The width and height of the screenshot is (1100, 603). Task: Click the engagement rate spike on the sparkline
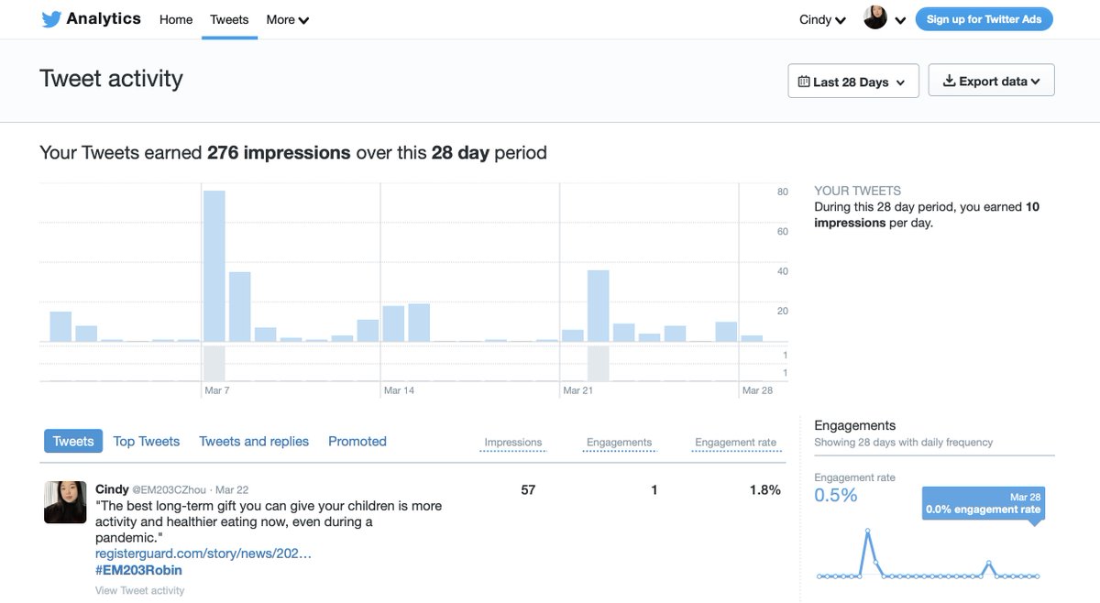click(867, 531)
